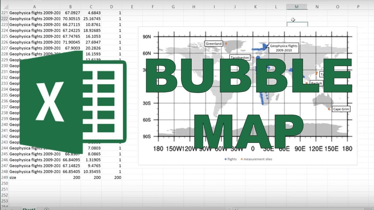Select column C header
374x210 pixels.
click(91, 7)
